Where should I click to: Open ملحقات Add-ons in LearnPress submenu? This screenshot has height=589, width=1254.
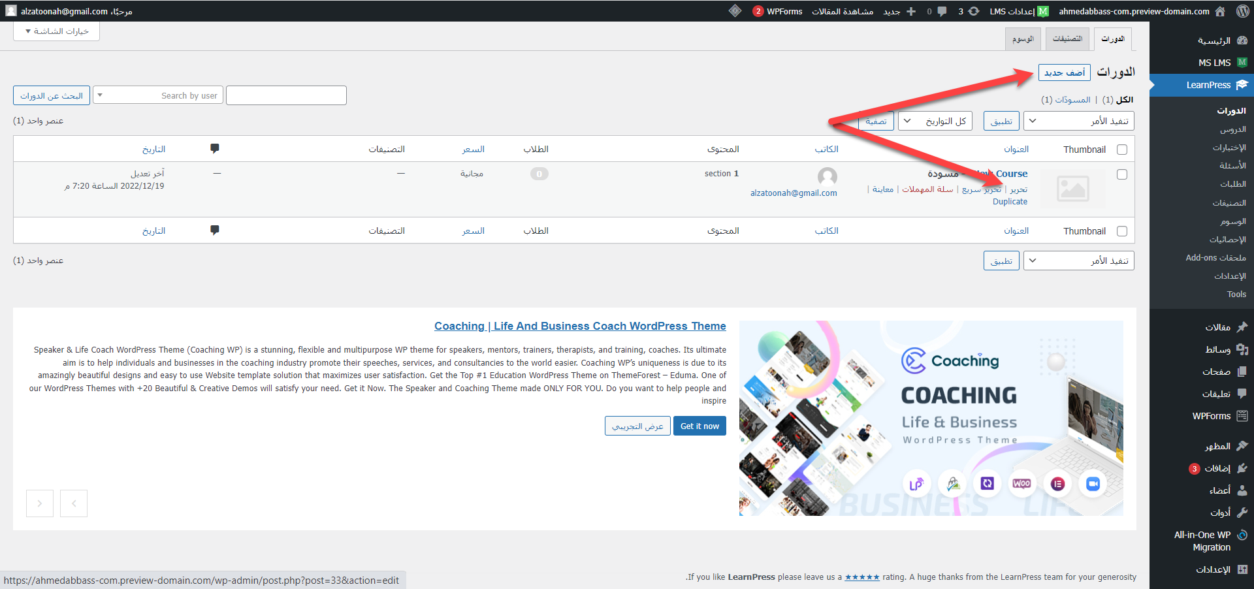click(x=1215, y=258)
